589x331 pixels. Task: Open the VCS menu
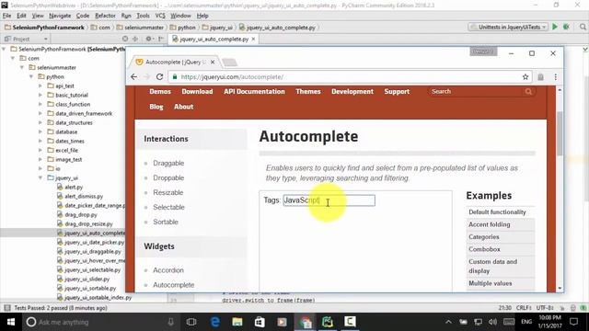(x=160, y=16)
